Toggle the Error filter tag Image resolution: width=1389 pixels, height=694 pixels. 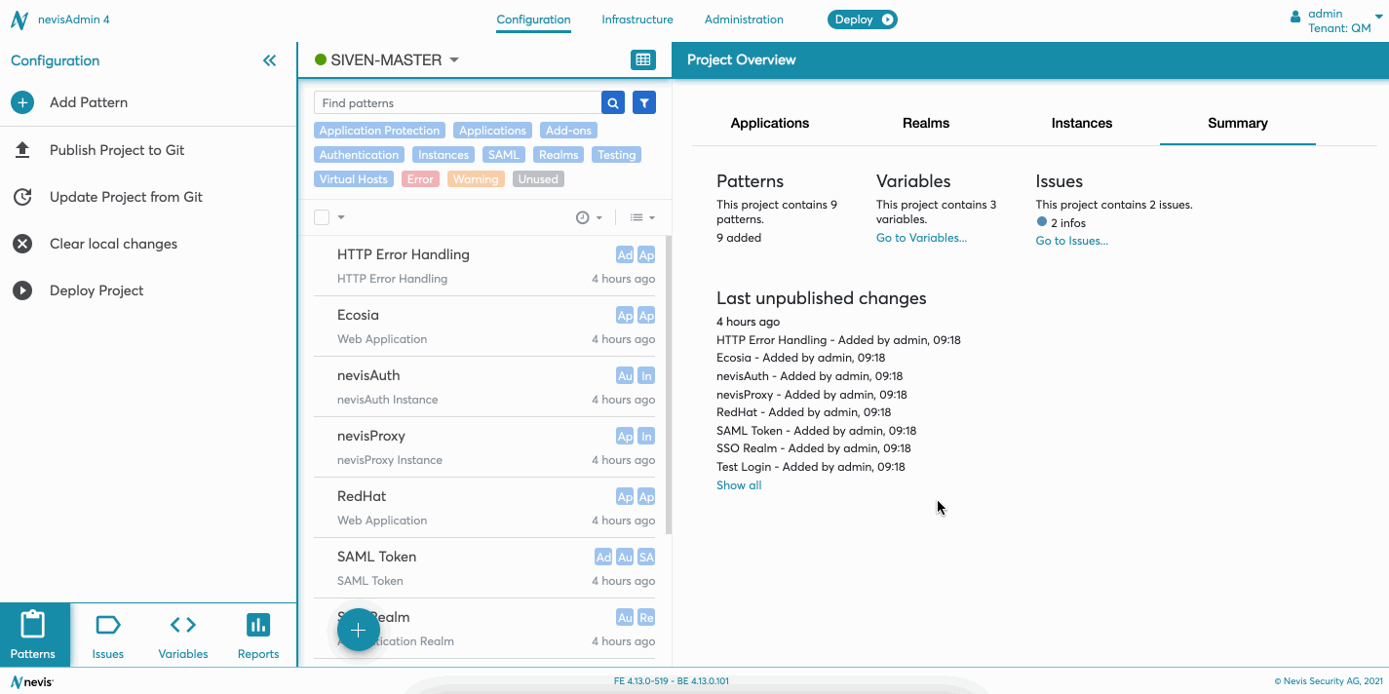pos(420,179)
